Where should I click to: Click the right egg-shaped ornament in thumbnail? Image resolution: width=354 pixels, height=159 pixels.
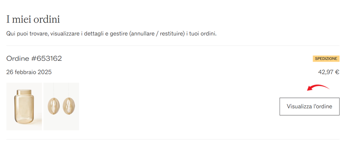[69, 106]
